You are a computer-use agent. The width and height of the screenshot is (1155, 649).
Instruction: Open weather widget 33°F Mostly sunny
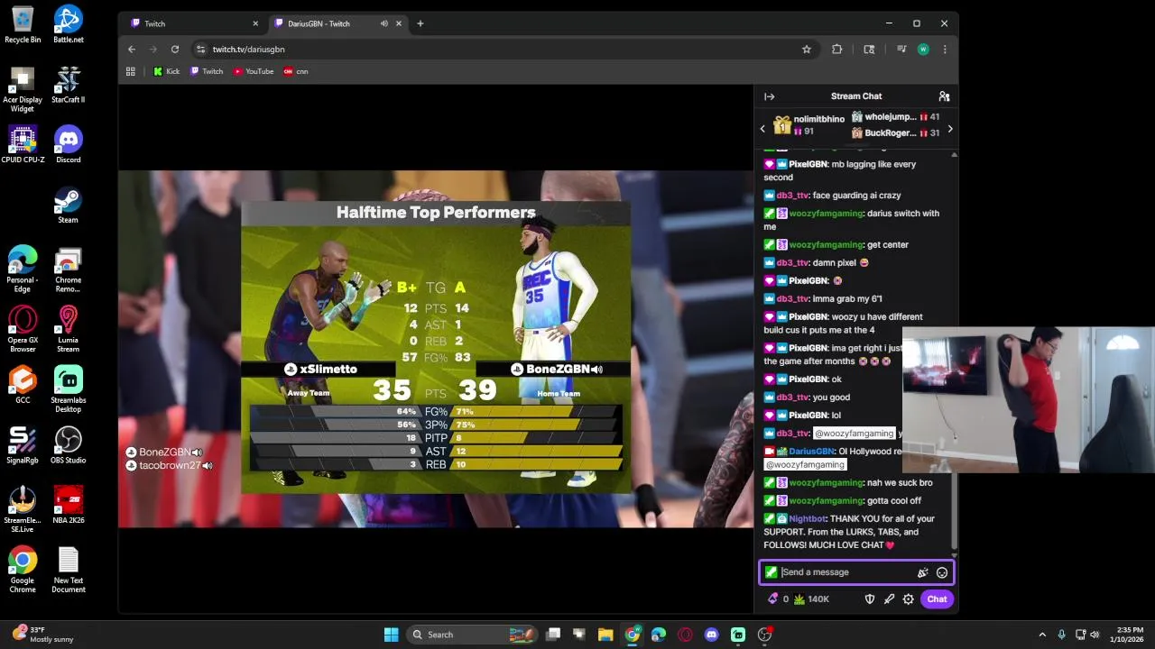pos(42,635)
